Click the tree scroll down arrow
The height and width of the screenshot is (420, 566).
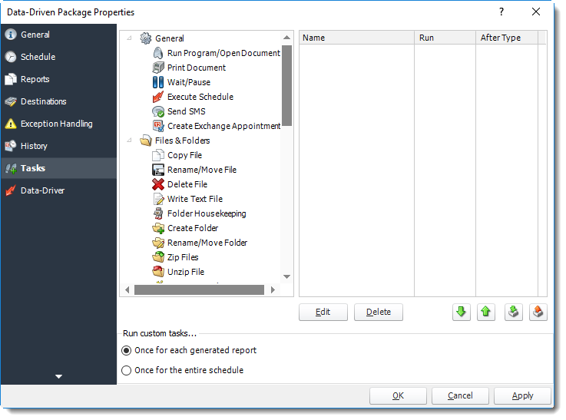point(287,276)
